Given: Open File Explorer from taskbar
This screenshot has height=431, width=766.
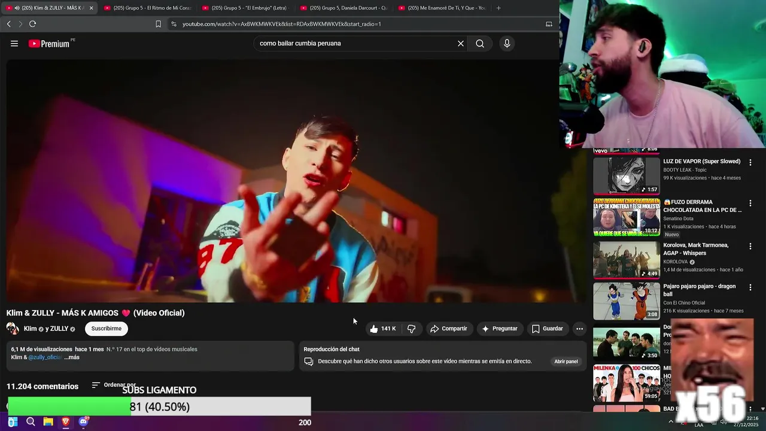Looking at the screenshot, I should [x=48, y=422].
